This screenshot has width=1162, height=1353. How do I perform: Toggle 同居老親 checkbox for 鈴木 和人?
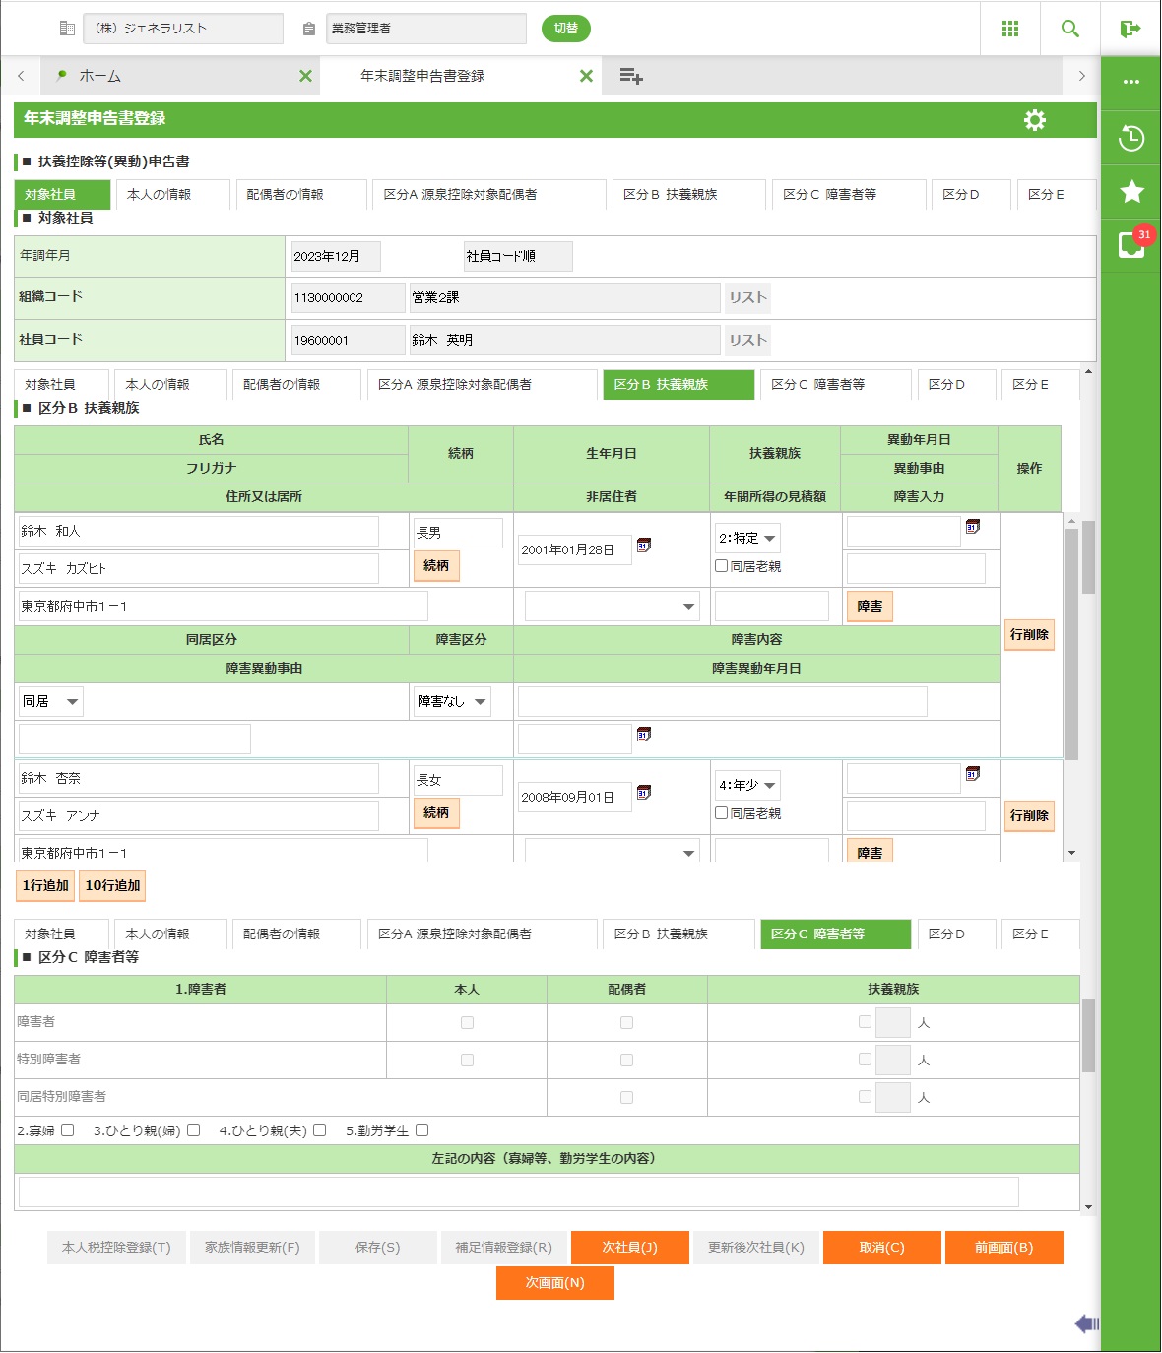(x=722, y=566)
